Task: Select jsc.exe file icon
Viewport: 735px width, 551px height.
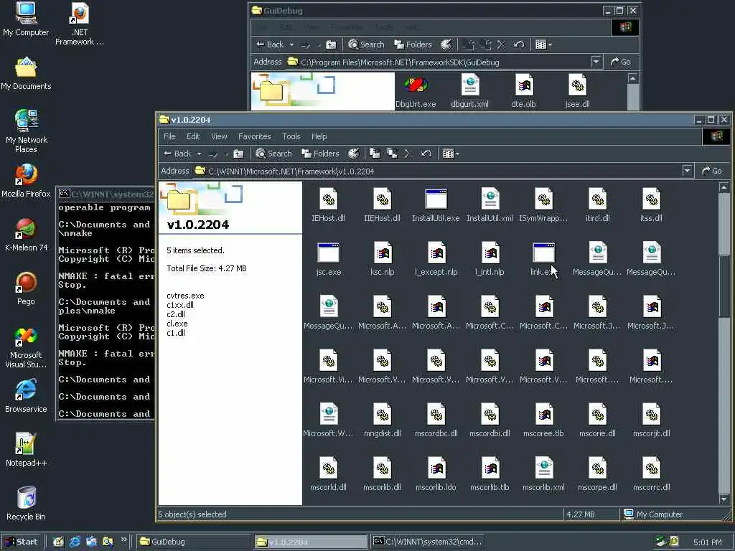Action: [x=328, y=253]
